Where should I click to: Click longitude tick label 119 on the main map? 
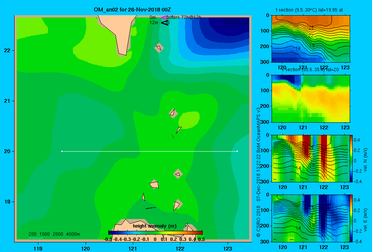click(x=38, y=248)
